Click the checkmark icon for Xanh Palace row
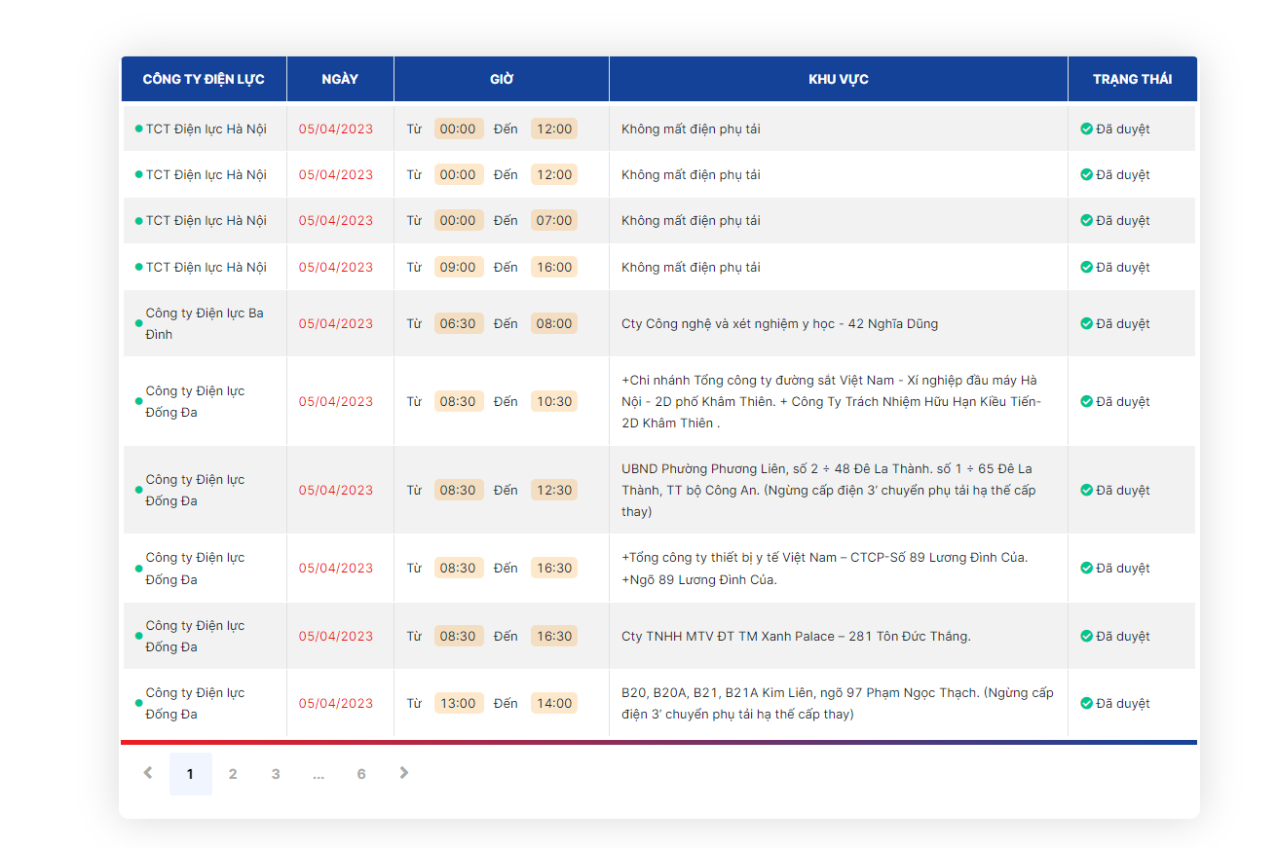This screenshot has width=1277, height=848. (x=1086, y=636)
